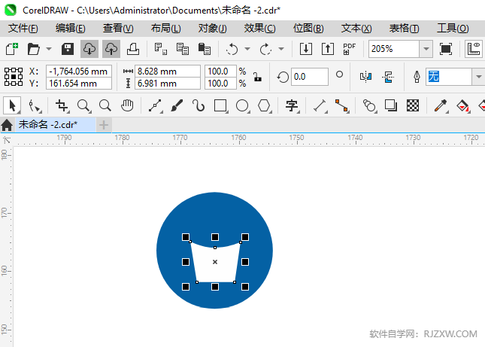This screenshot has height=347, width=485.
Task: Select the Rectangle tool
Action: [x=220, y=105]
